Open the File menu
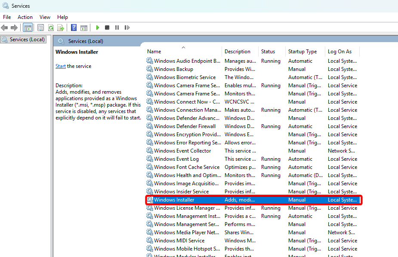 point(7,17)
